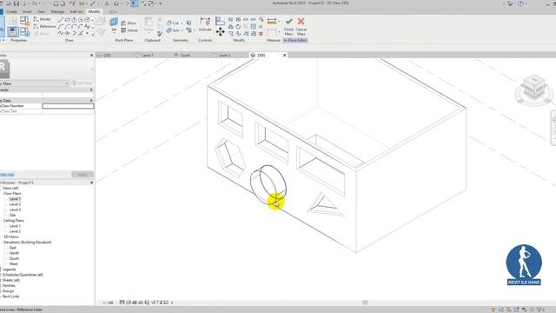This screenshot has height=313, width=556.
Task: Click the Align tool in Modify panel
Action: point(220,21)
